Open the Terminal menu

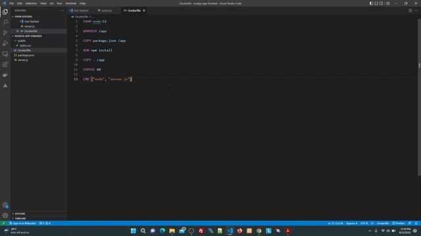point(71,3)
